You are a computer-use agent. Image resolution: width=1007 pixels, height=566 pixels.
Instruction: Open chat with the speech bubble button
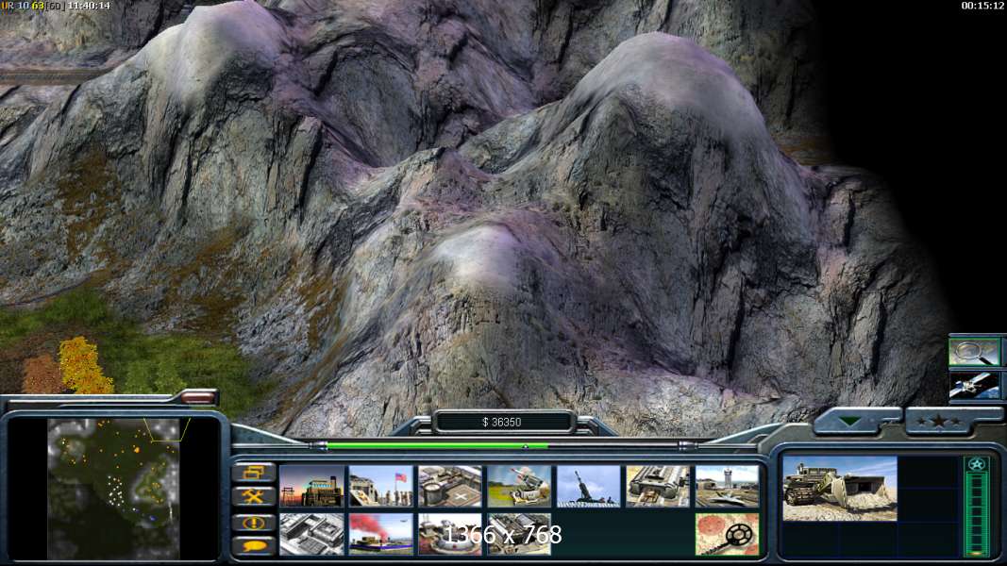[254, 546]
